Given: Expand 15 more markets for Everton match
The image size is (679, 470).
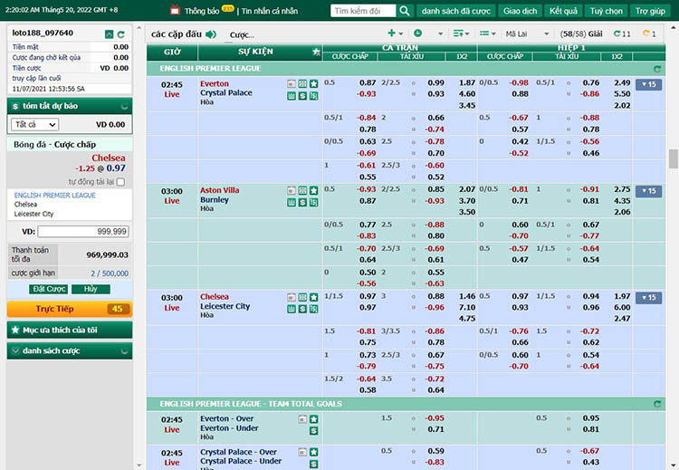Looking at the screenshot, I should pyautogui.click(x=648, y=84).
